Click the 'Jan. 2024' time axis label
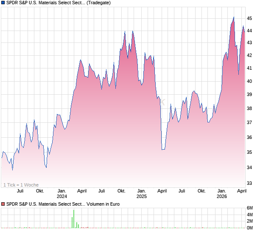This screenshot has width=263, height=232. pyautogui.click(x=62, y=194)
